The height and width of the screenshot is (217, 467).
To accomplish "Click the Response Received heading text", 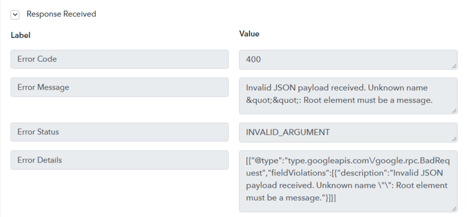I will coord(61,14).
